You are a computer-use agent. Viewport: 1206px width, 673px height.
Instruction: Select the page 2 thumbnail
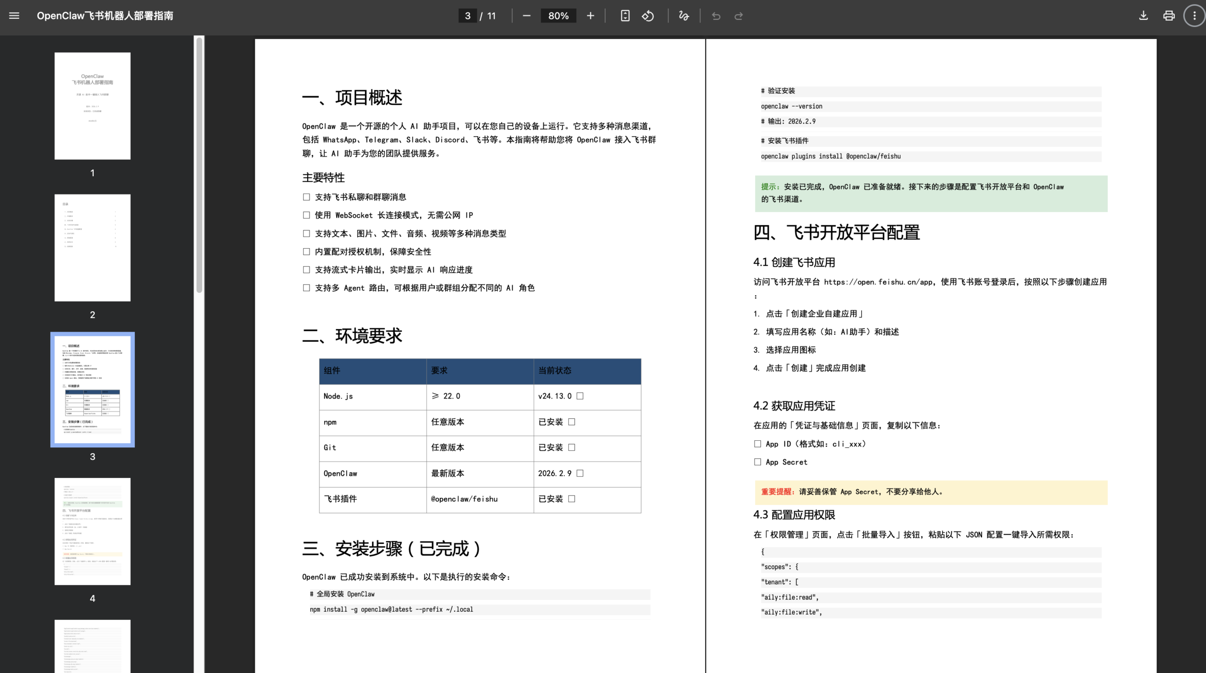point(92,247)
